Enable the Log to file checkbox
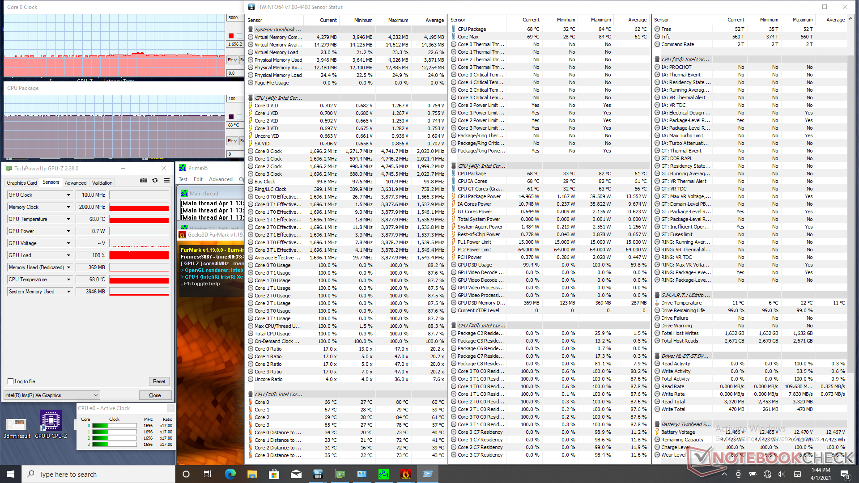 [x=11, y=381]
